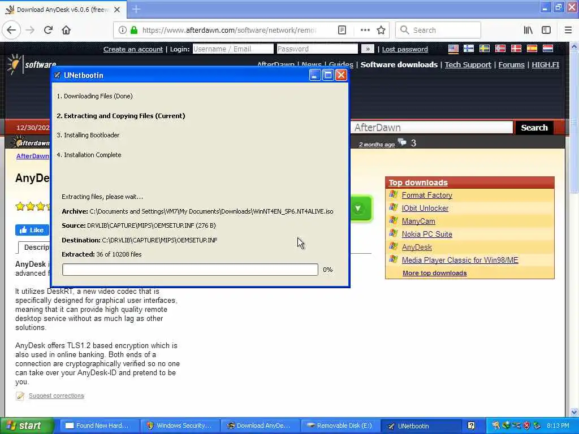This screenshot has width=579, height=434.
Task: Click the comments speech bubble icon
Action: (403, 142)
